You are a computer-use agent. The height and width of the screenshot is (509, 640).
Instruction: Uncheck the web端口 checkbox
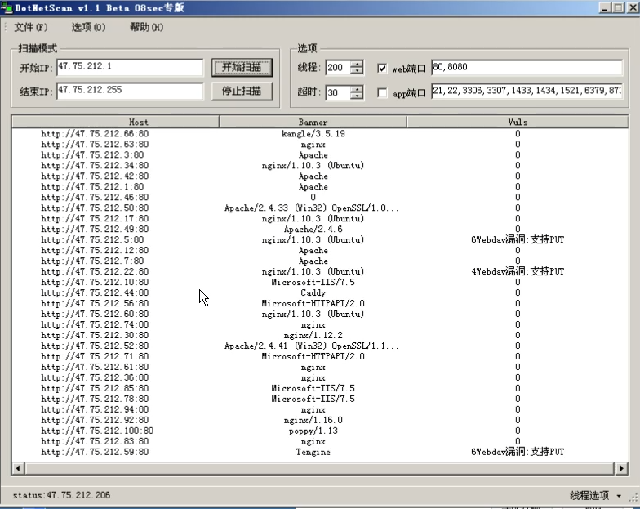click(382, 69)
